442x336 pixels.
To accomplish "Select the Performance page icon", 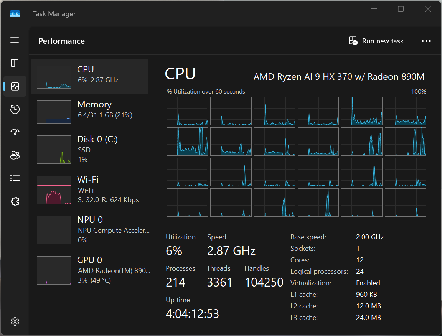I will pyautogui.click(x=15, y=86).
